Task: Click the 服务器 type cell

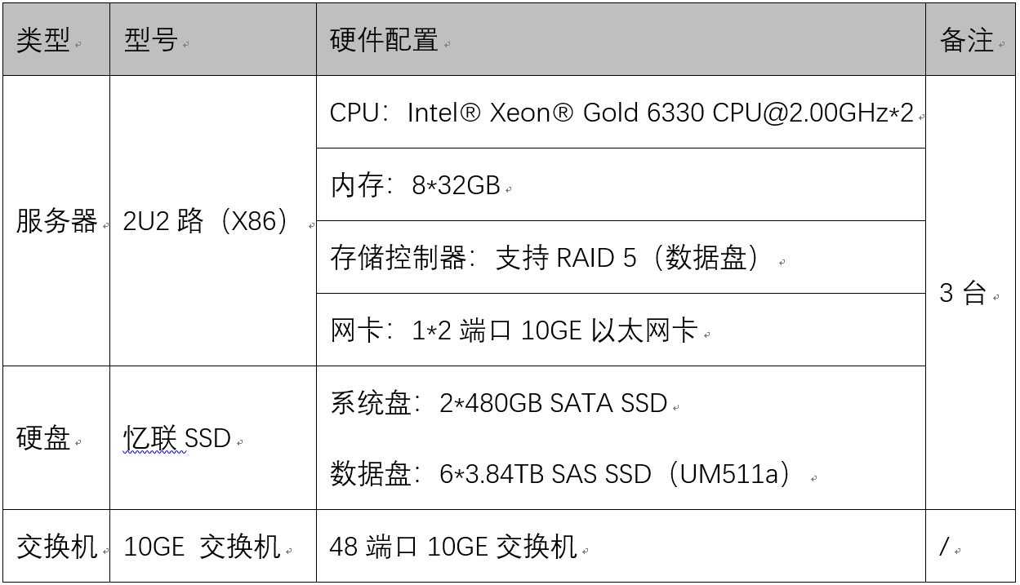Action: click(57, 221)
